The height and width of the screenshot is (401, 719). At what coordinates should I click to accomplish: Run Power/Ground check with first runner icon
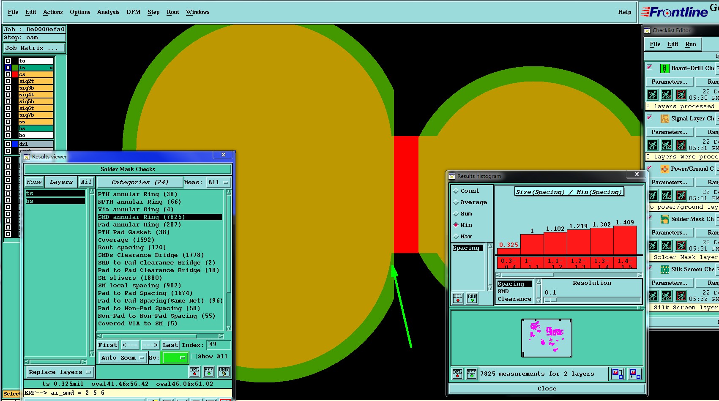pos(653,195)
